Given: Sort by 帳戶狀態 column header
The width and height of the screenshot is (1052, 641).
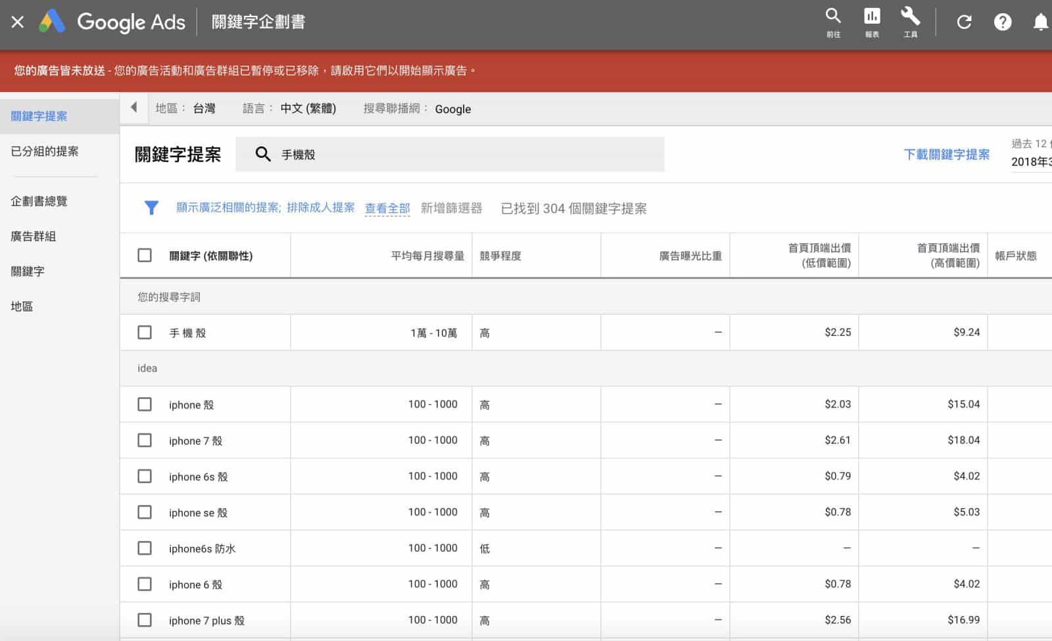Looking at the screenshot, I should [x=1016, y=256].
